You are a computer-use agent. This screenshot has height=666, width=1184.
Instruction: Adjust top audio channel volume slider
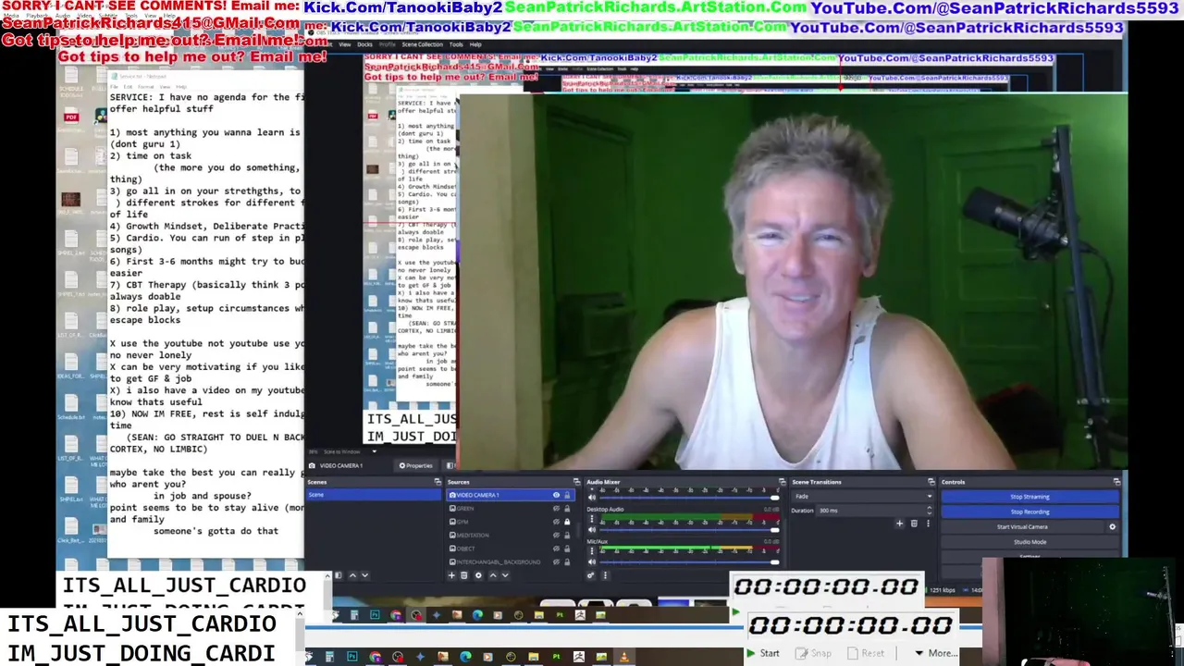[x=690, y=498]
